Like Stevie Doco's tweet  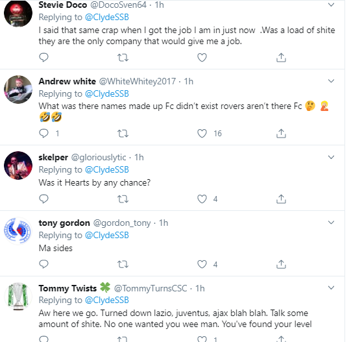pos(202,58)
